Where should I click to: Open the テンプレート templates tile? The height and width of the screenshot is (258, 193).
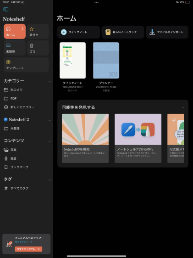click(27, 65)
